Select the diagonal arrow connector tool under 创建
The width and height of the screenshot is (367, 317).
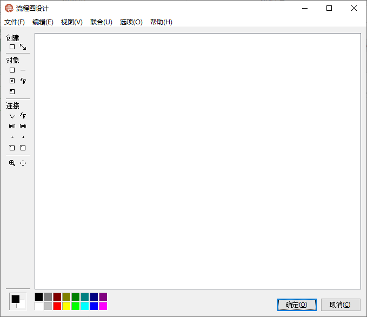tap(23, 47)
